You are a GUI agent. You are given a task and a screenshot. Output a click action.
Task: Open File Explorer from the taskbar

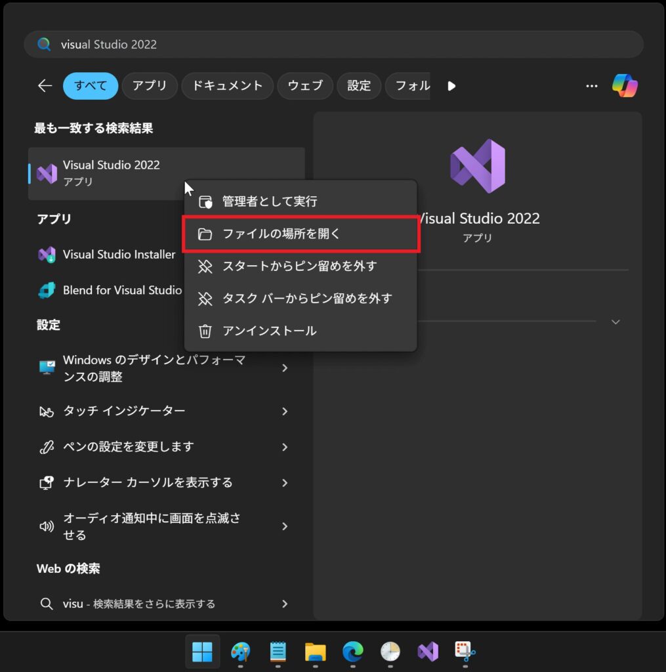tap(316, 652)
